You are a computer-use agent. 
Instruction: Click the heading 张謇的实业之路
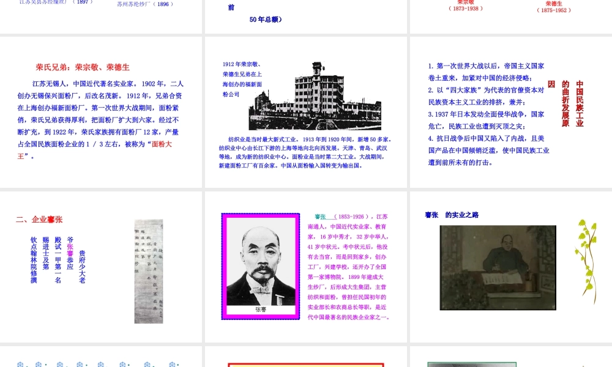tap(452, 215)
